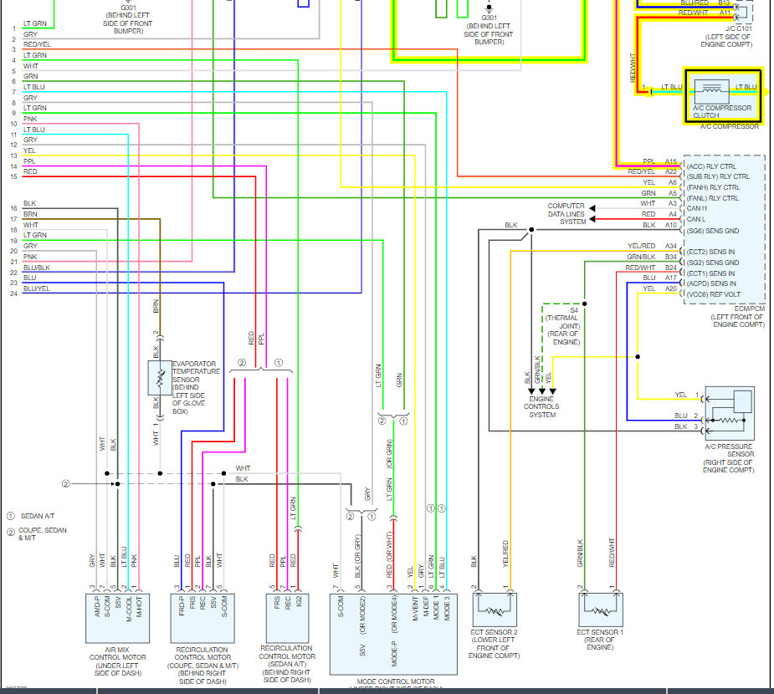Click the 'ENGINE CONTROLS SYSTEM' text
Image resolution: width=774 pixels, height=694 pixels.
(541, 407)
